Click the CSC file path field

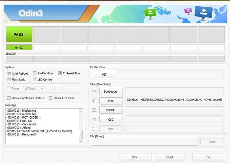pos(174,119)
